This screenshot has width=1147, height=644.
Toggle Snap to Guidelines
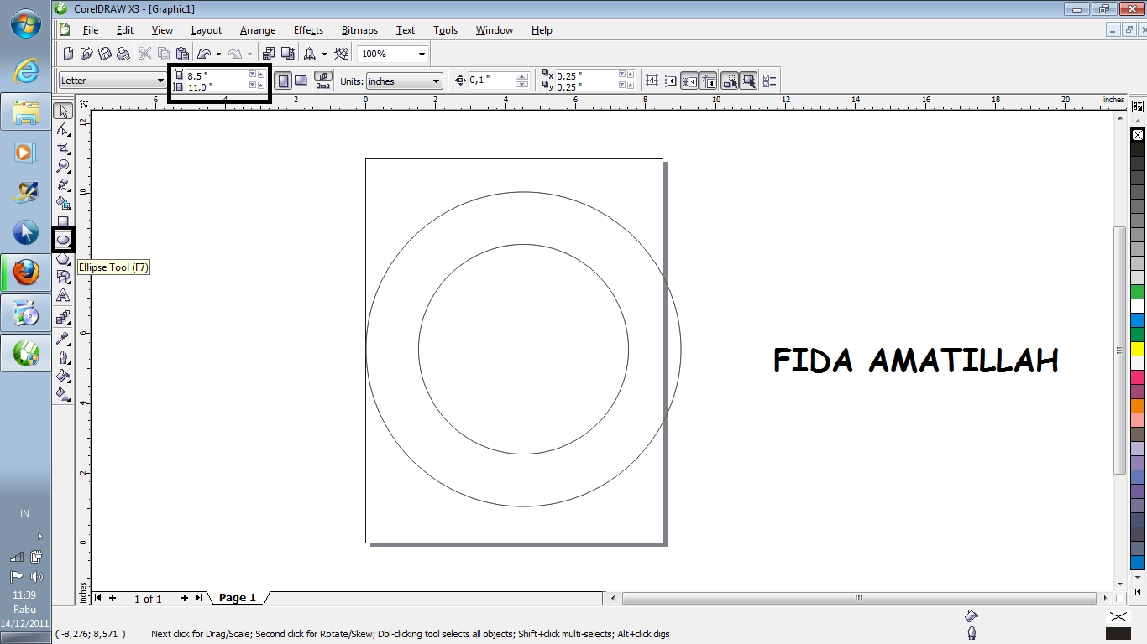click(x=671, y=80)
